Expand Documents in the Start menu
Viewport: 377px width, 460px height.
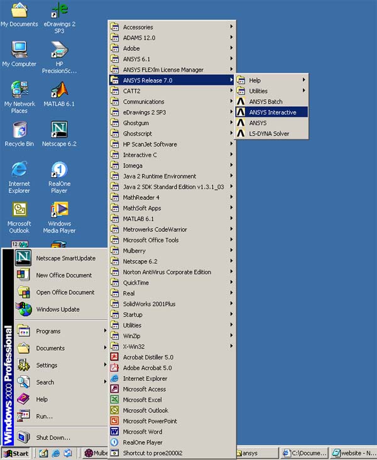coord(61,348)
